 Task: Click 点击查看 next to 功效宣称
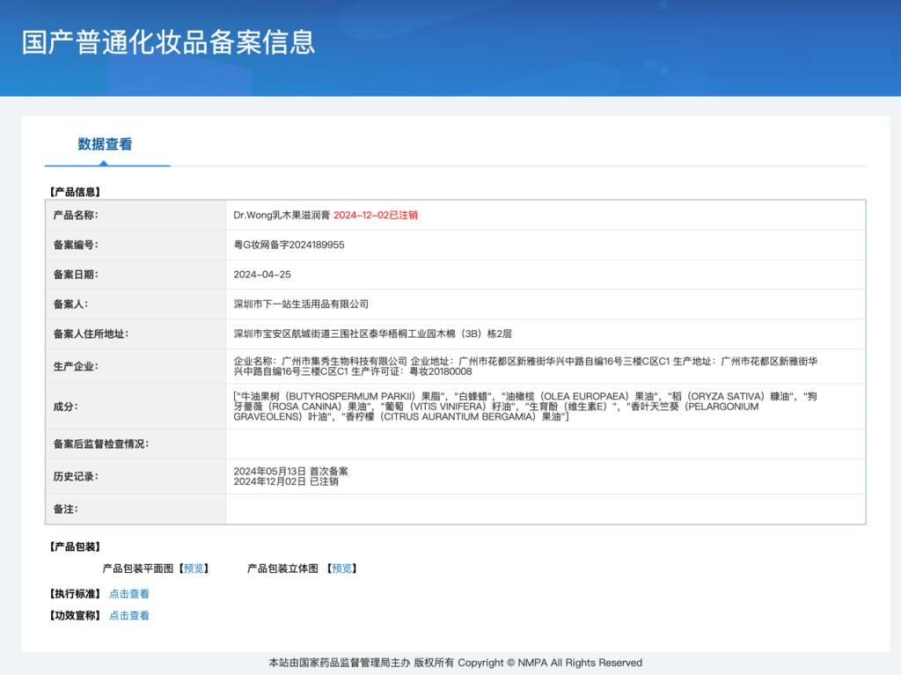point(128,615)
